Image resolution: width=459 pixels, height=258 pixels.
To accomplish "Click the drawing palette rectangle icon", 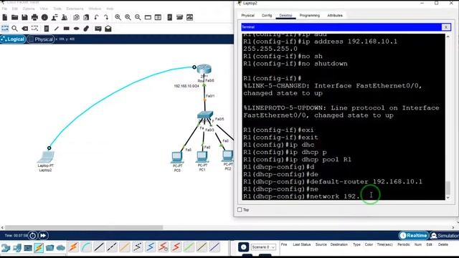I will pyautogui.click(x=148, y=17).
